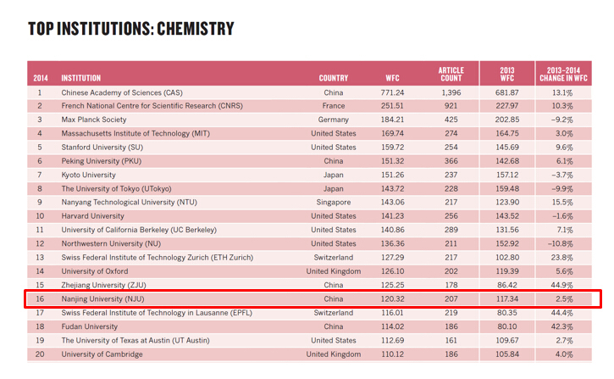The height and width of the screenshot is (379, 614).
Task: Click Singapore in the country column
Action: [333, 203]
